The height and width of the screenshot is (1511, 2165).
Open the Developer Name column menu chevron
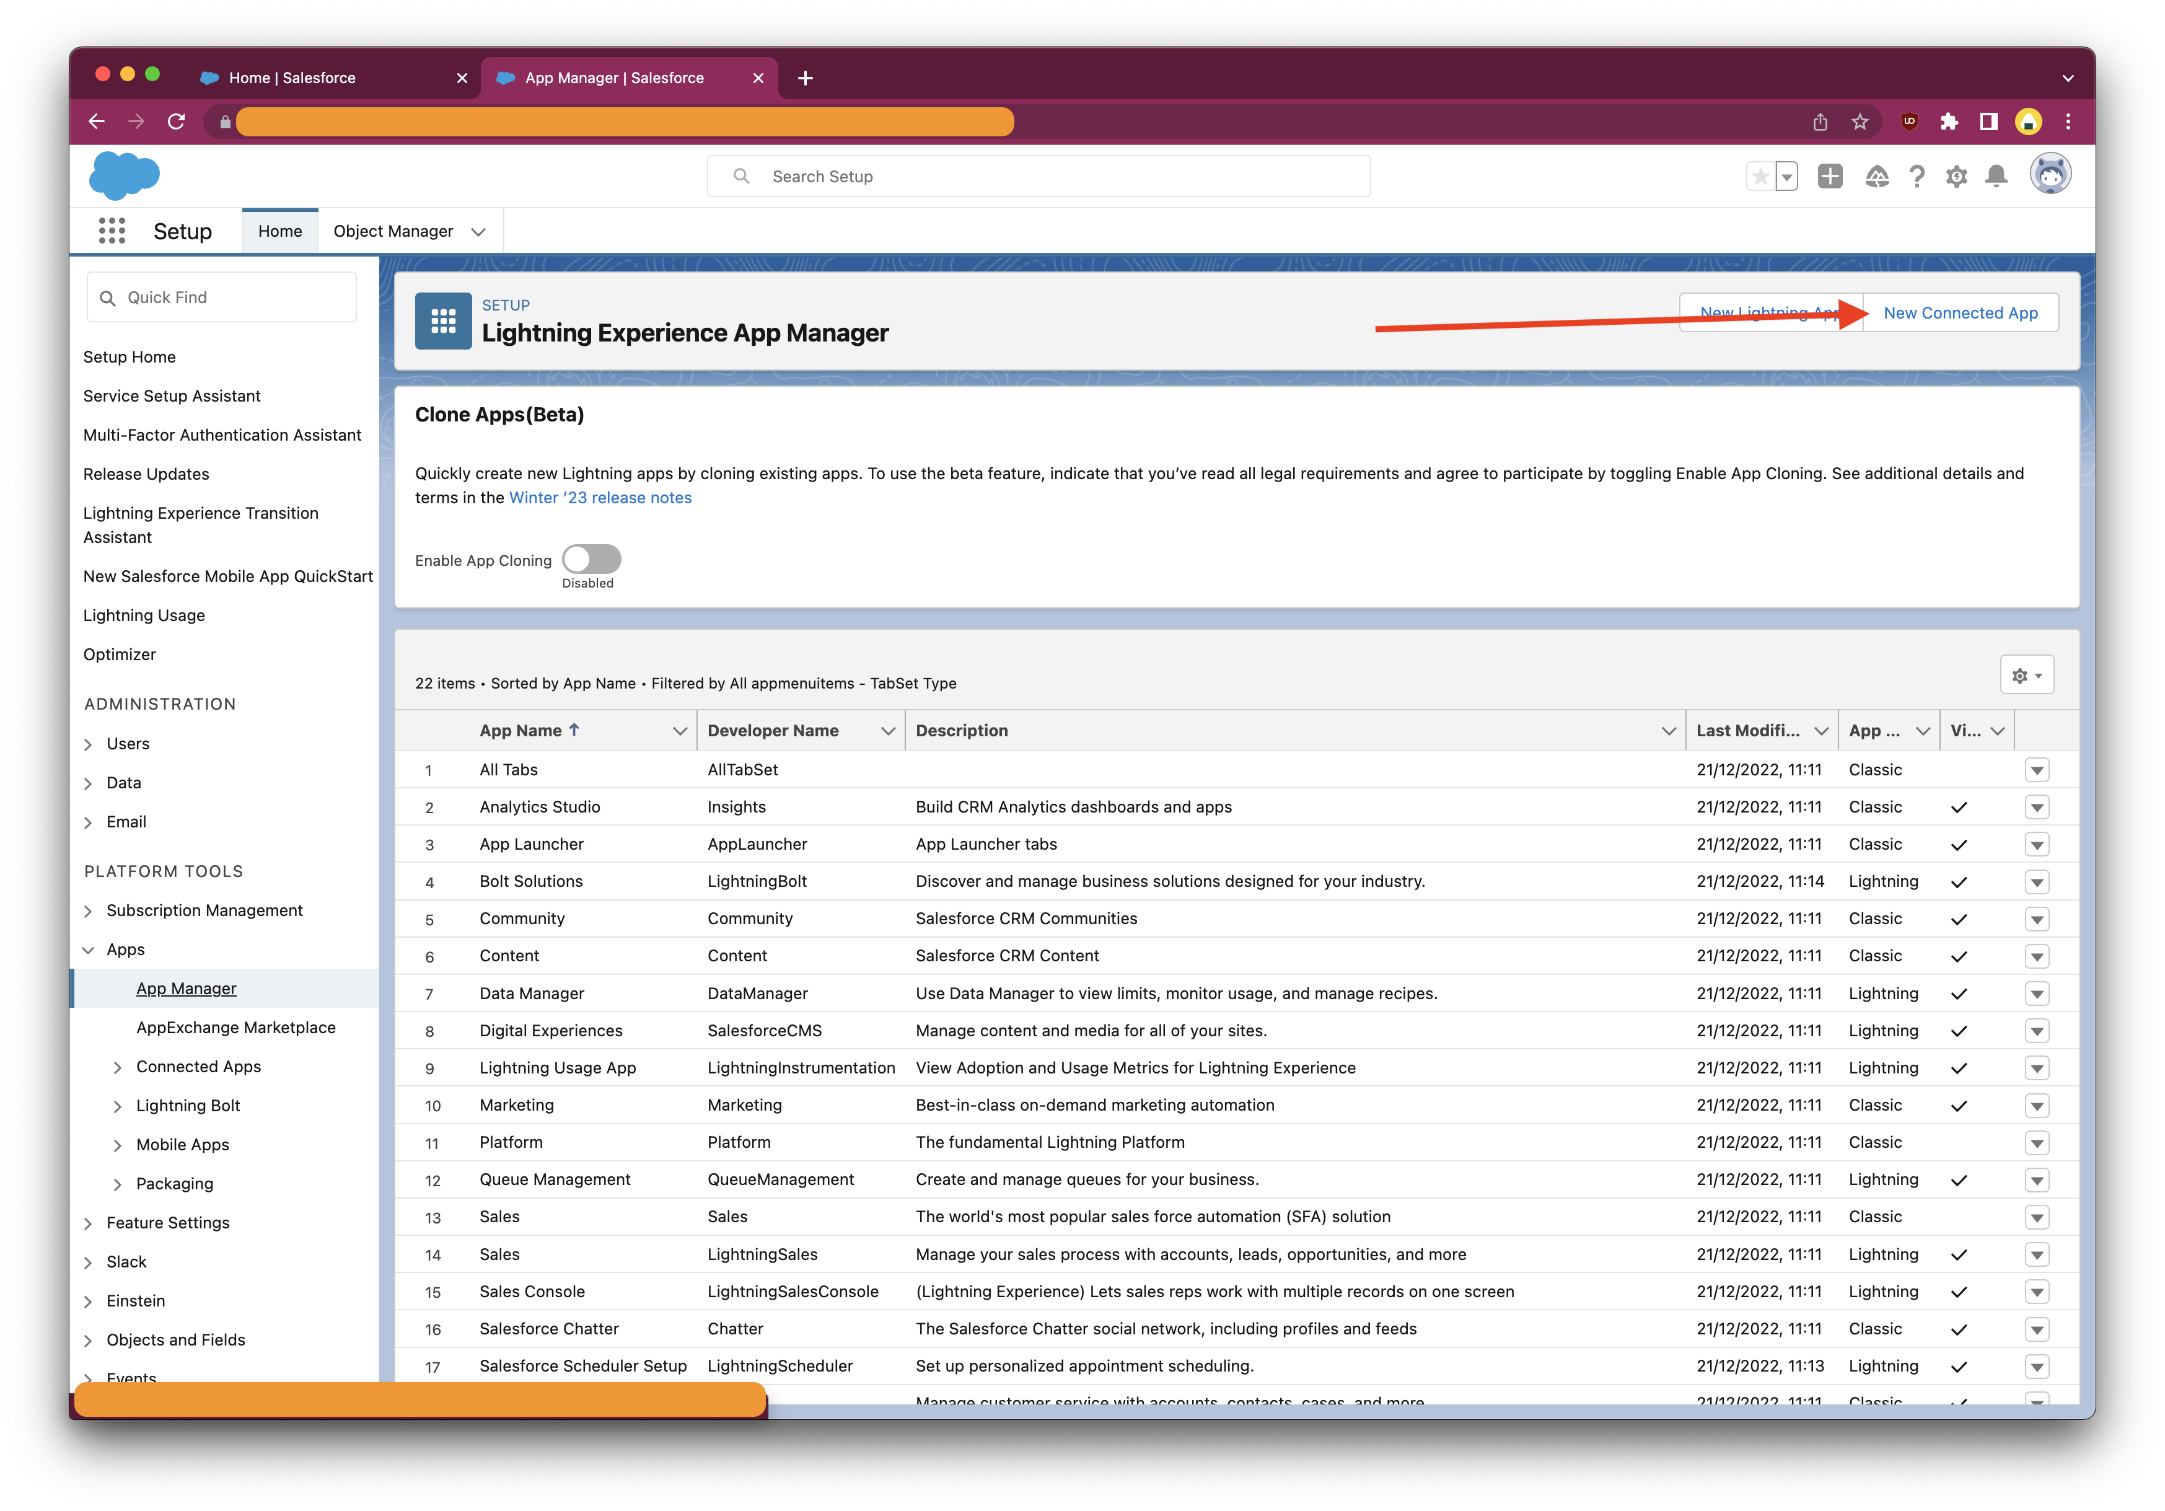887,731
